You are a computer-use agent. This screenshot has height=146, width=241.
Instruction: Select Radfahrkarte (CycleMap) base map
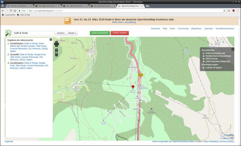pyautogui.click(x=204, y=56)
